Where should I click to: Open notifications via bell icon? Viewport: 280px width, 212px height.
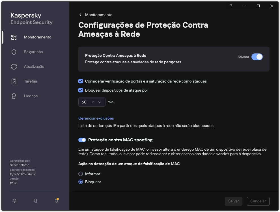pyautogui.click(x=56, y=201)
